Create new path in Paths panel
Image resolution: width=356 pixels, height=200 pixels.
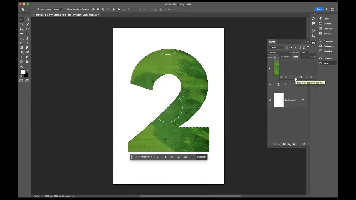click(x=306, y=77)
